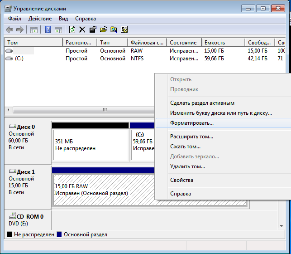The width and height of the screenshot is (291, 254).
Task: Click the Back arrow toolbar icon
Action: tap(10, 29)
